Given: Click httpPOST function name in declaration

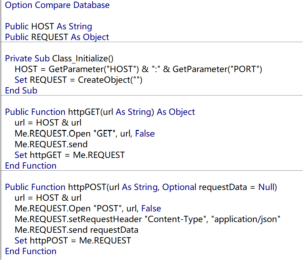Looking at the screenshot, I should pos(87,187).
